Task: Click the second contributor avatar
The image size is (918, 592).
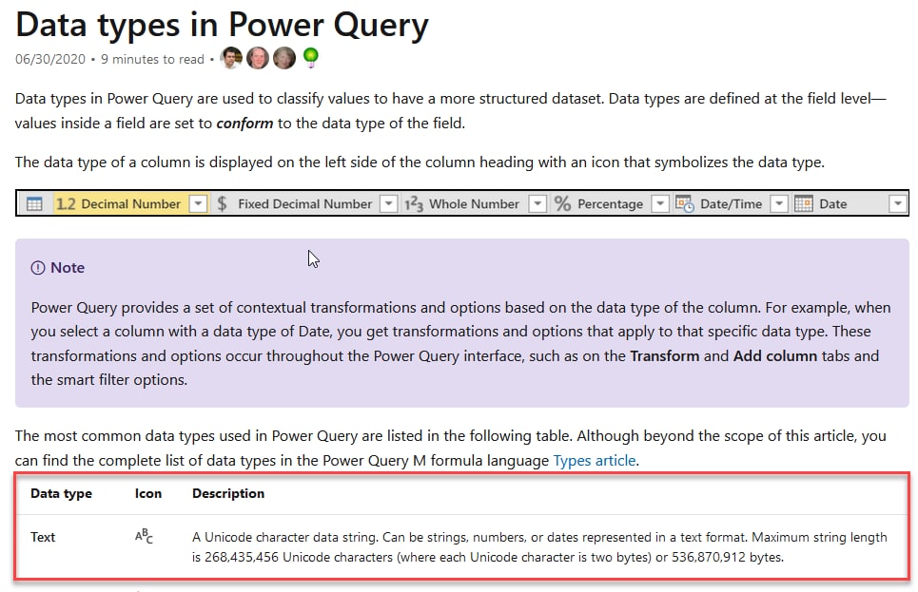Action: [258, 58]
